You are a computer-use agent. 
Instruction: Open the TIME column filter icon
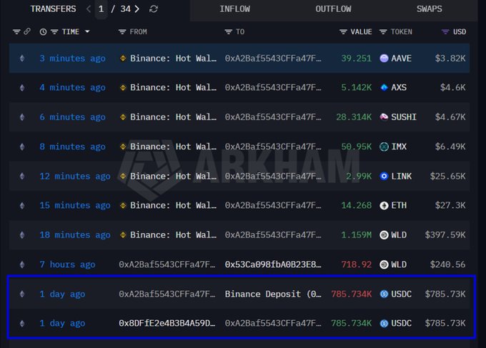point(54,31)
